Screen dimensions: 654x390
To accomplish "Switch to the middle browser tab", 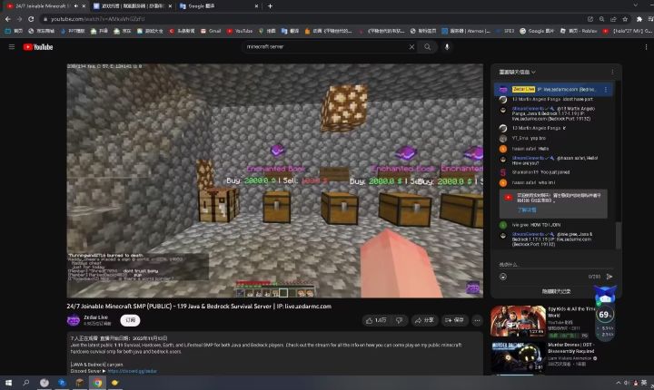I will click(132, 6).
